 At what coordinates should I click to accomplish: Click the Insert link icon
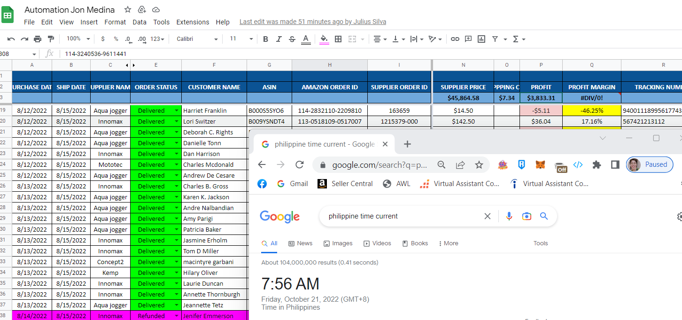455,39
